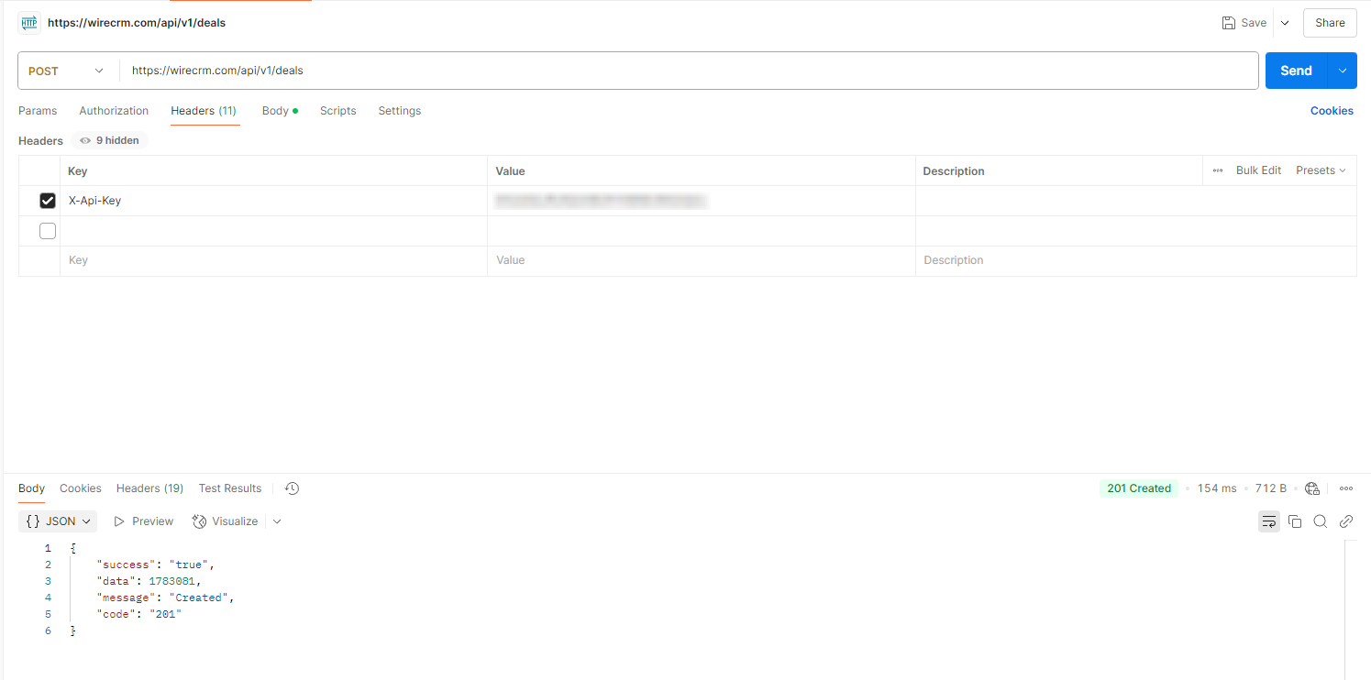Expand the Send button arrow options

pyautogui.click(x=1343, y=71)
